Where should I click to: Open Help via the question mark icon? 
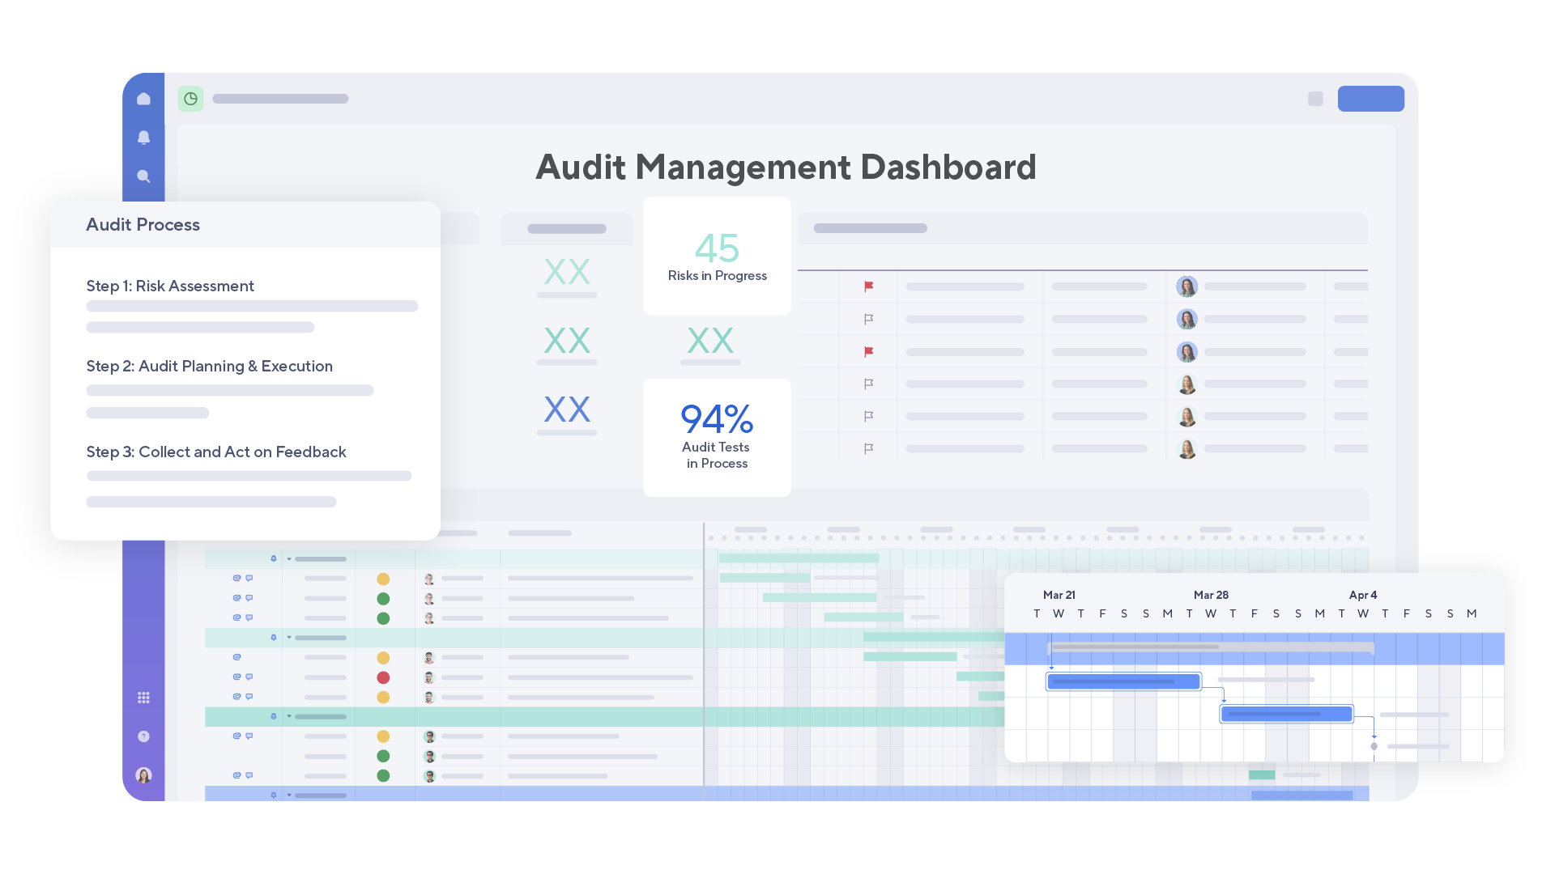(143, 736)
